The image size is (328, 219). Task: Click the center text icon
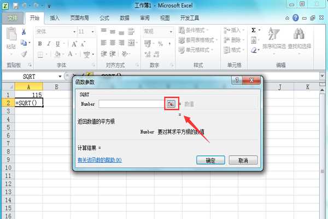[x=113, y=43]
